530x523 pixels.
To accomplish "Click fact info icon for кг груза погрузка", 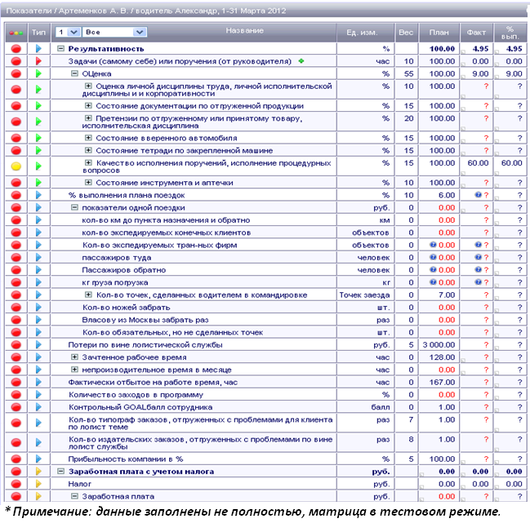I will pyautogui.click(x=478, y=282).
